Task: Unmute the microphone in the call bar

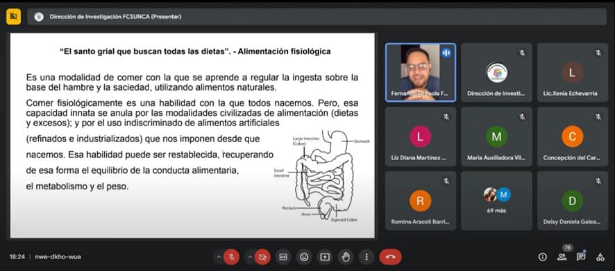Action: click(231, 257)
